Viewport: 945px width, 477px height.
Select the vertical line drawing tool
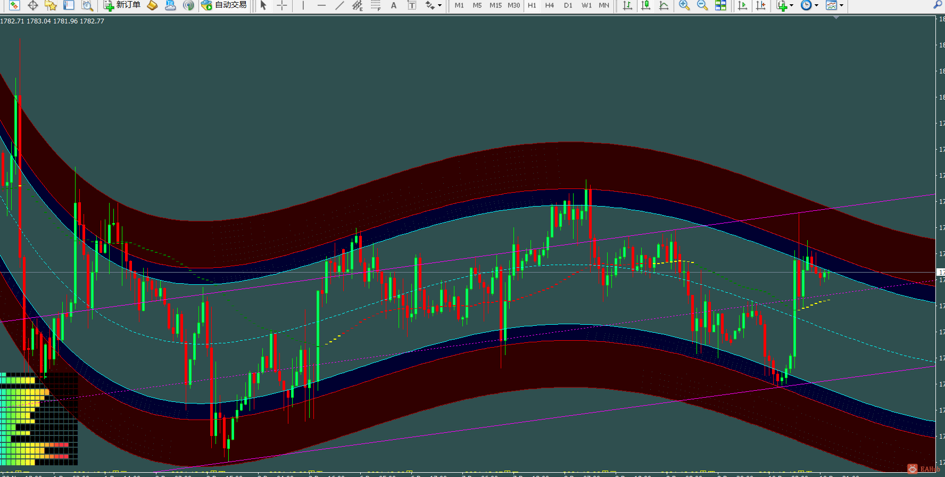(303, 5)
